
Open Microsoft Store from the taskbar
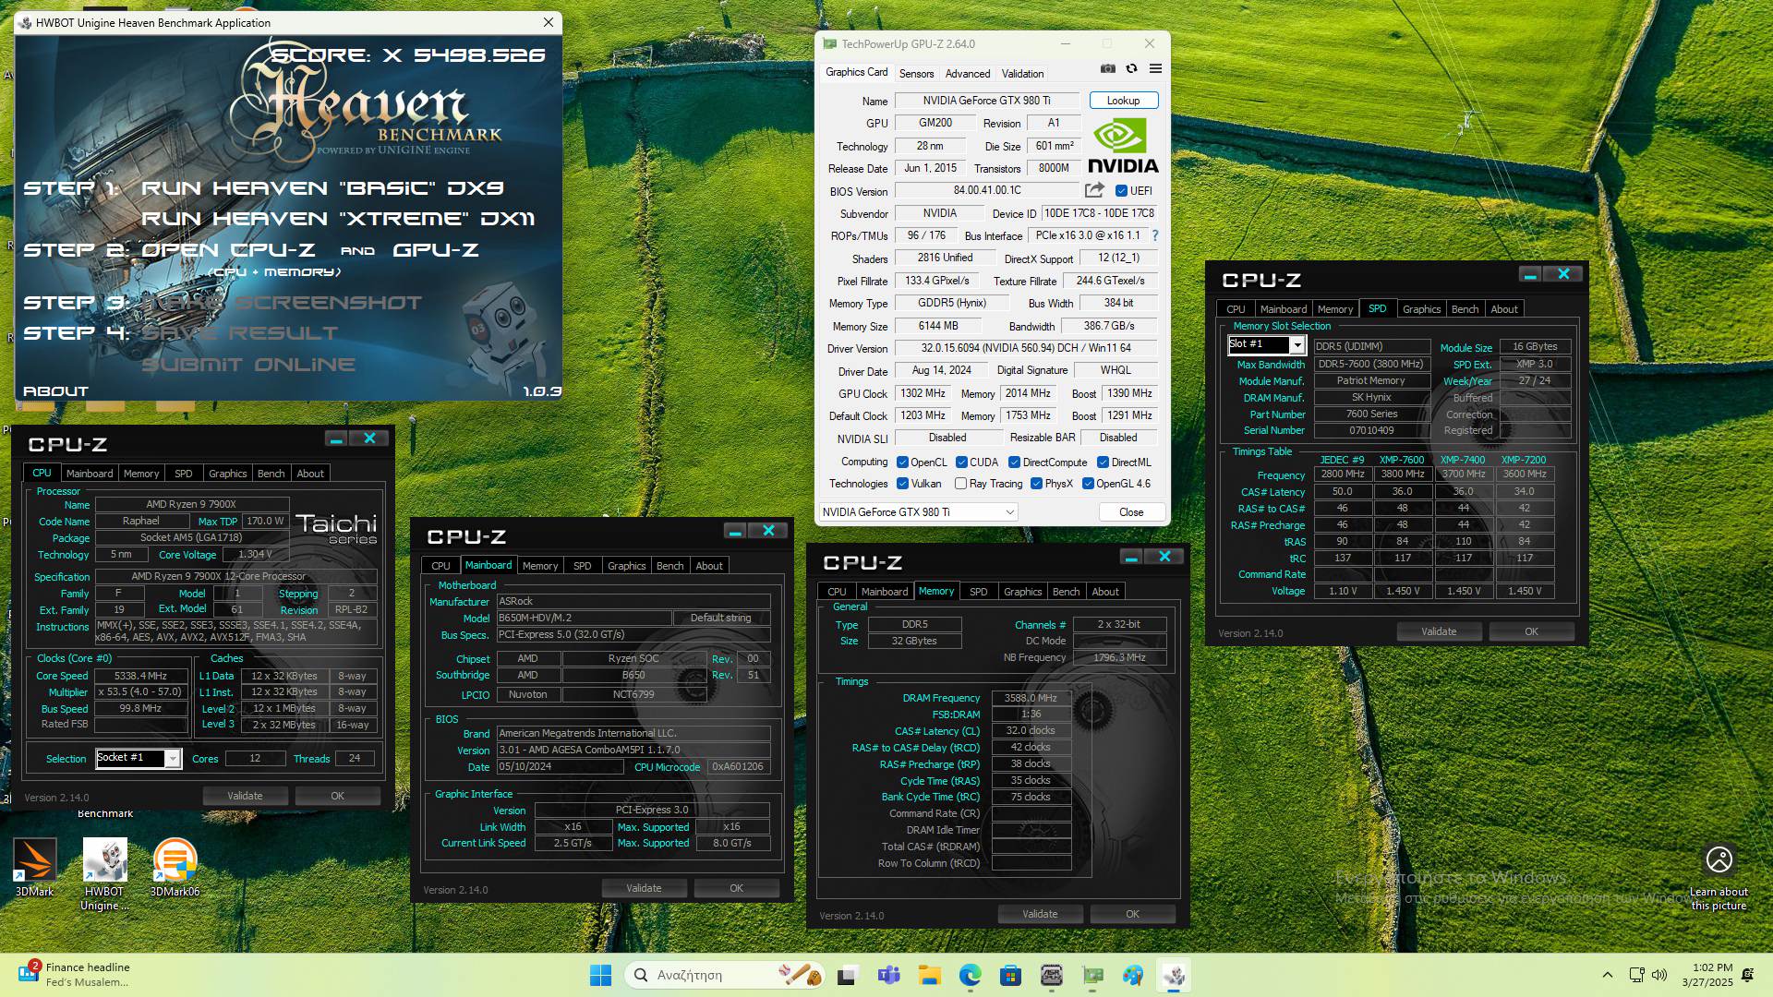point(1010,975)
